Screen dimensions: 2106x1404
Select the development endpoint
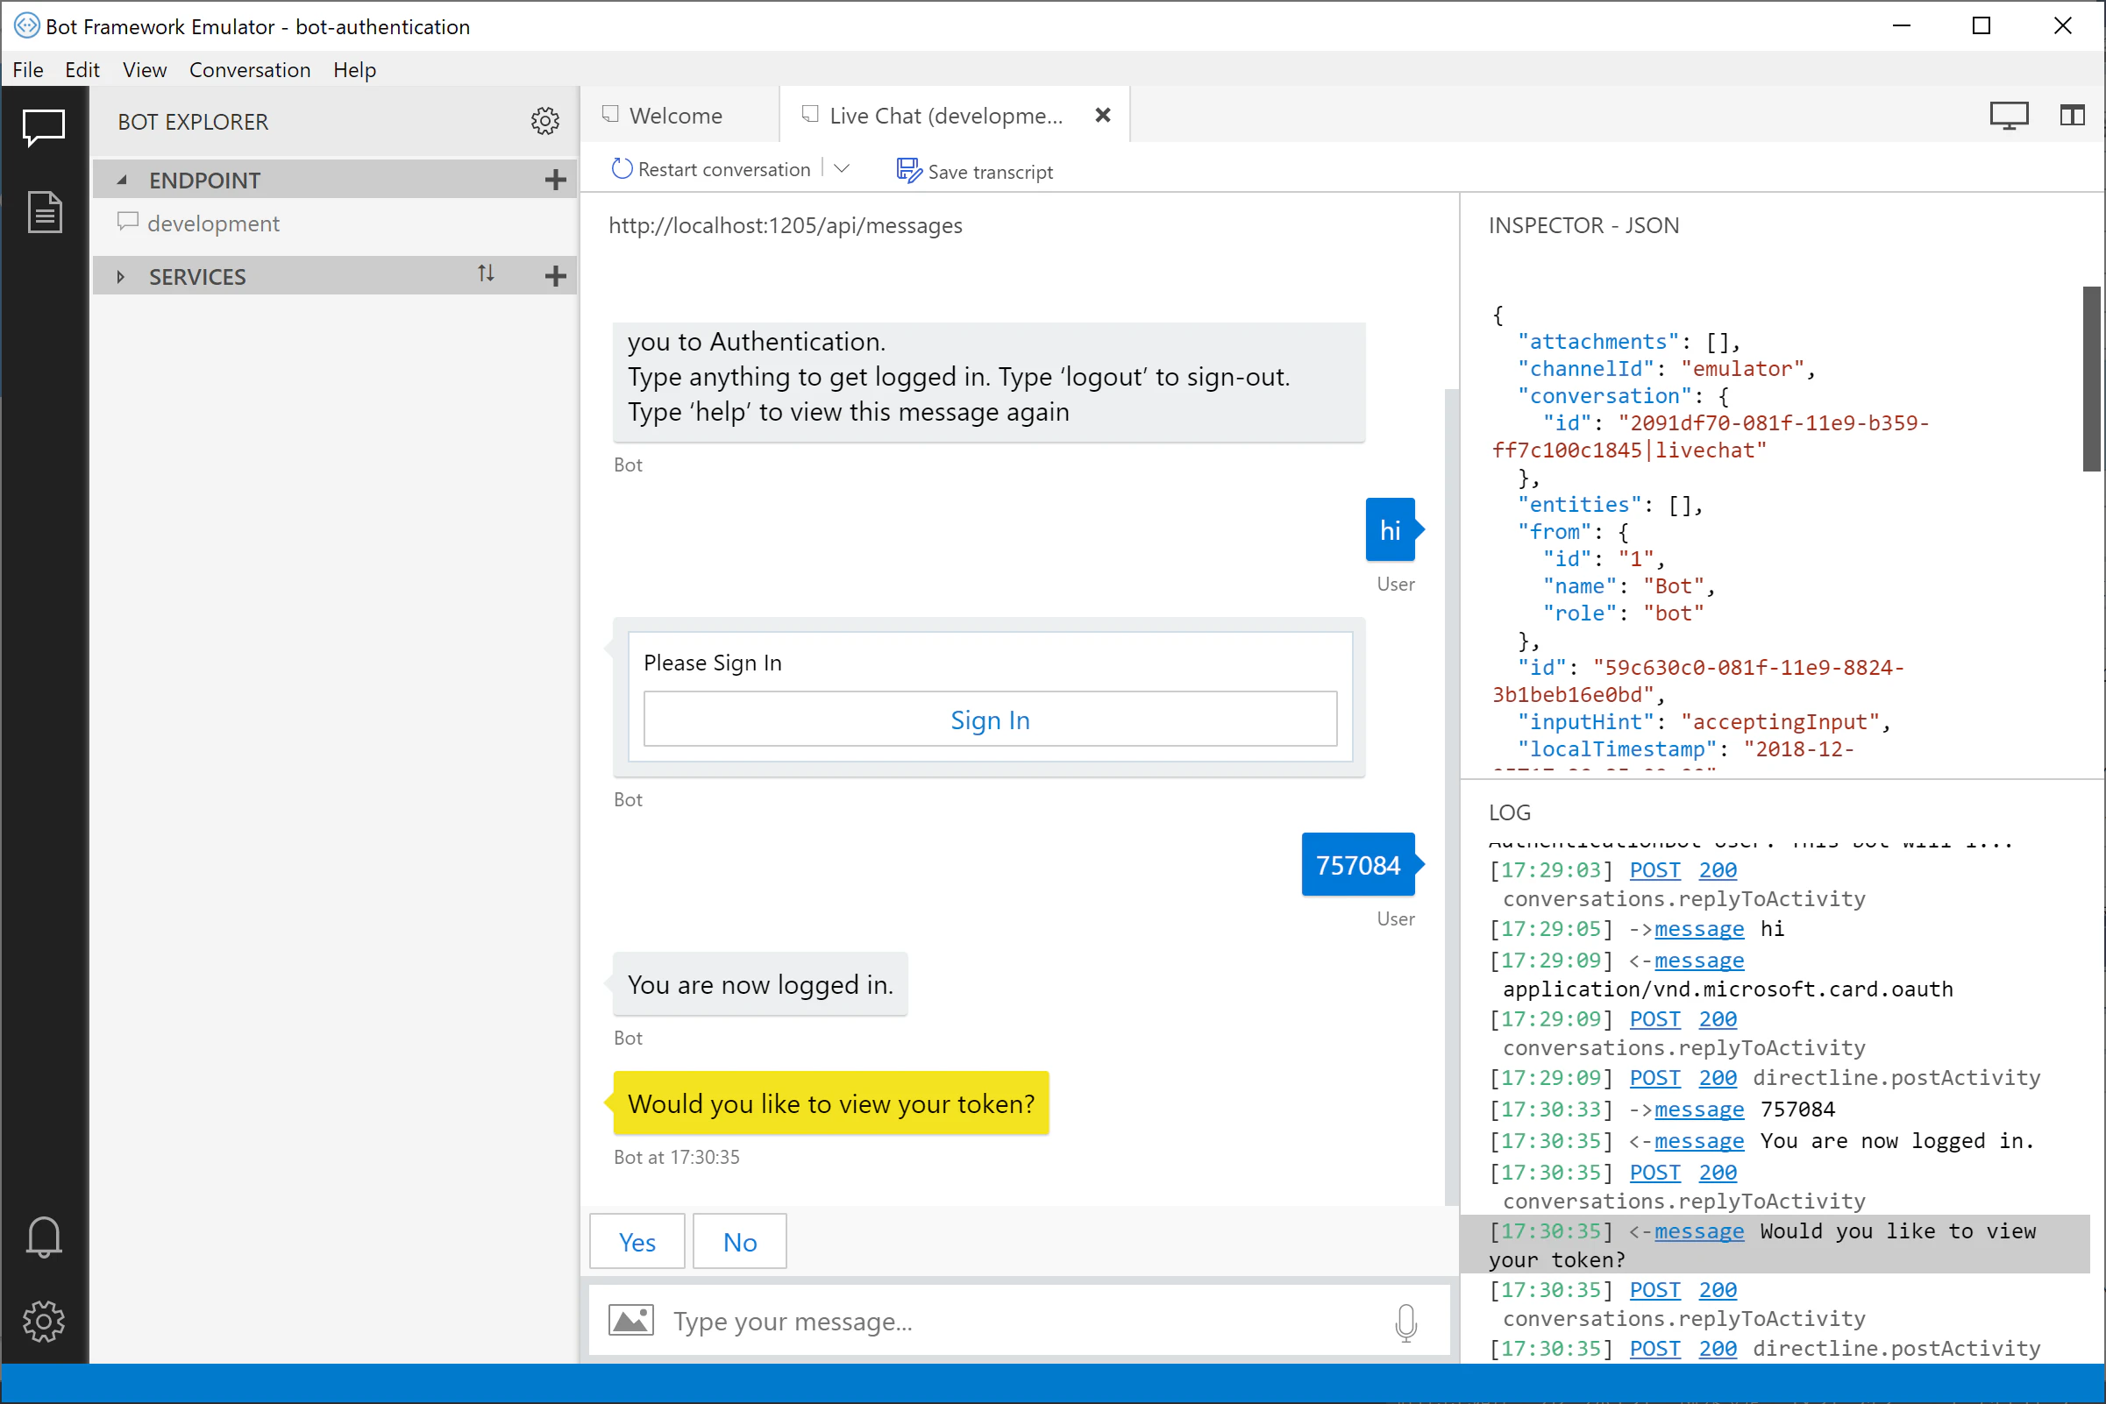212,223
